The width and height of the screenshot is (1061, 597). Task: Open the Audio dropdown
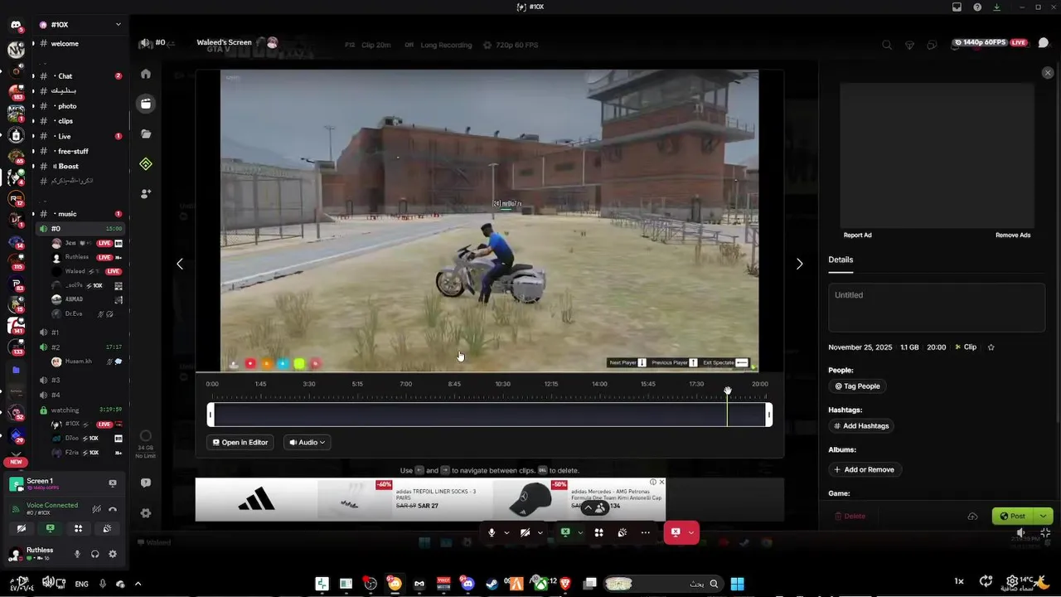click(307, 442)
